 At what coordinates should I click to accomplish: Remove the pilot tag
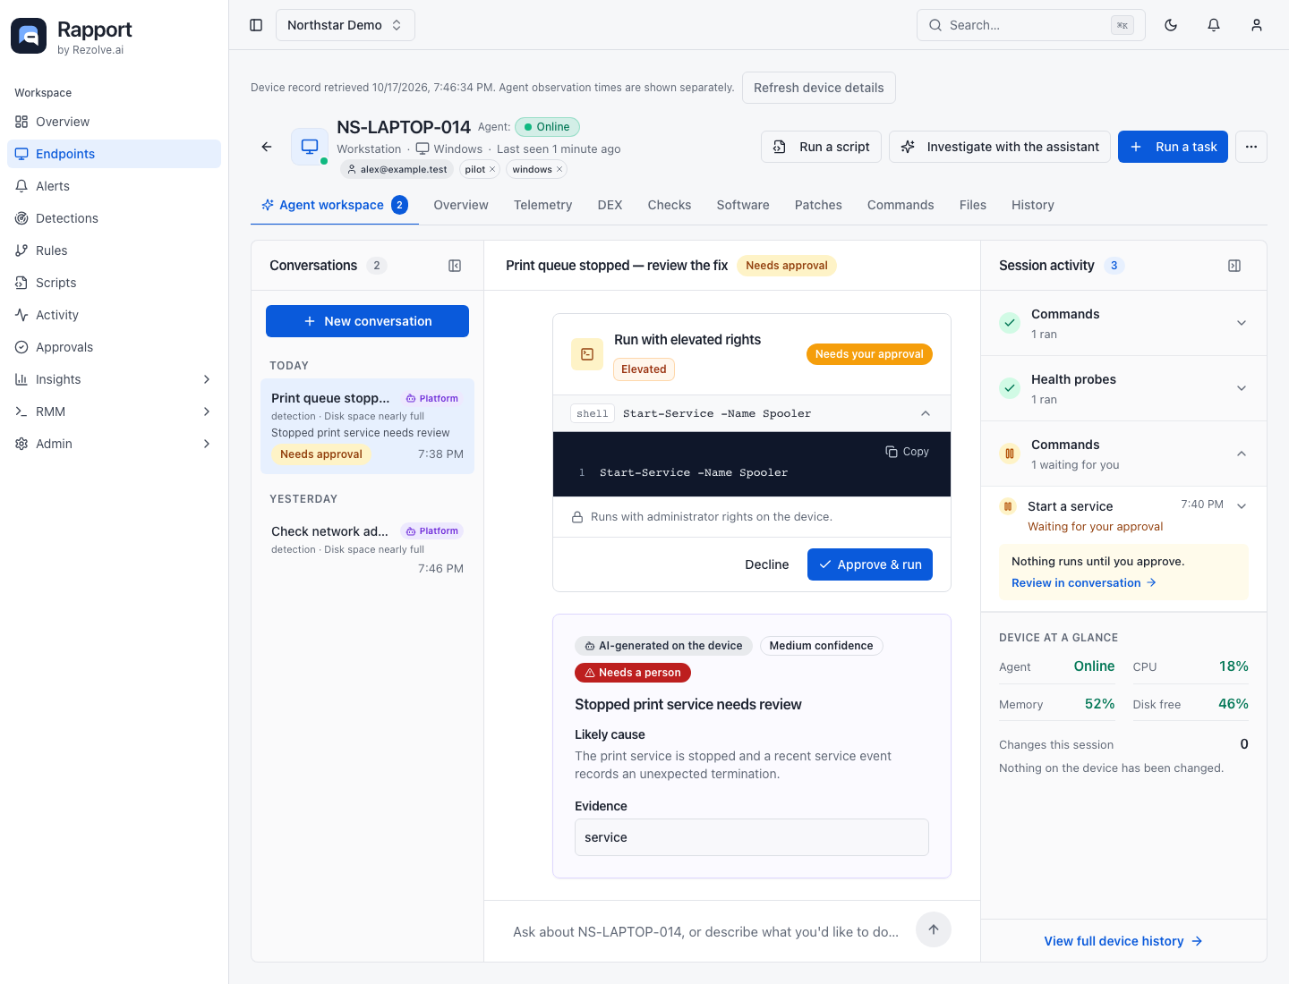492,169
